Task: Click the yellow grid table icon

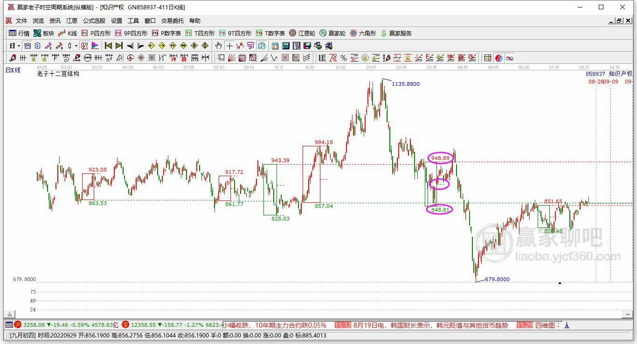Action: coord(488,58)
